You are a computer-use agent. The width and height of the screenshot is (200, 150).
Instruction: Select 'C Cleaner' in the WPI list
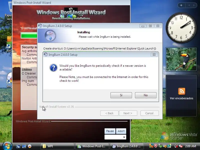point(29,73)
